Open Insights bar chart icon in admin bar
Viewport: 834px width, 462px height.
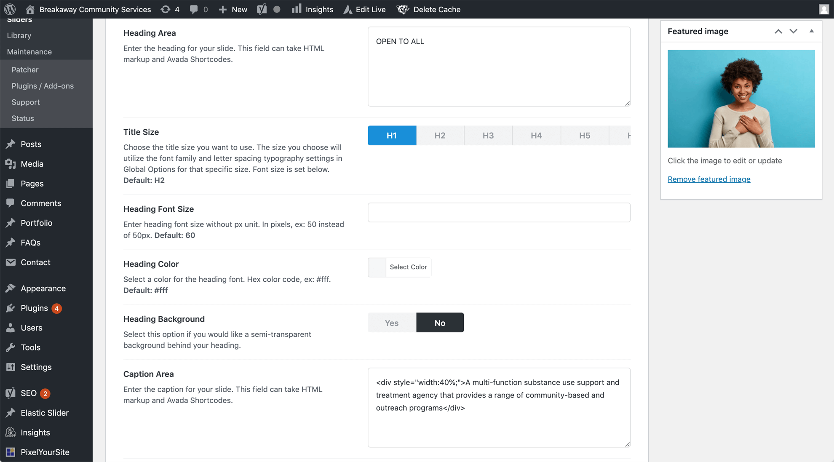[297, 9]
